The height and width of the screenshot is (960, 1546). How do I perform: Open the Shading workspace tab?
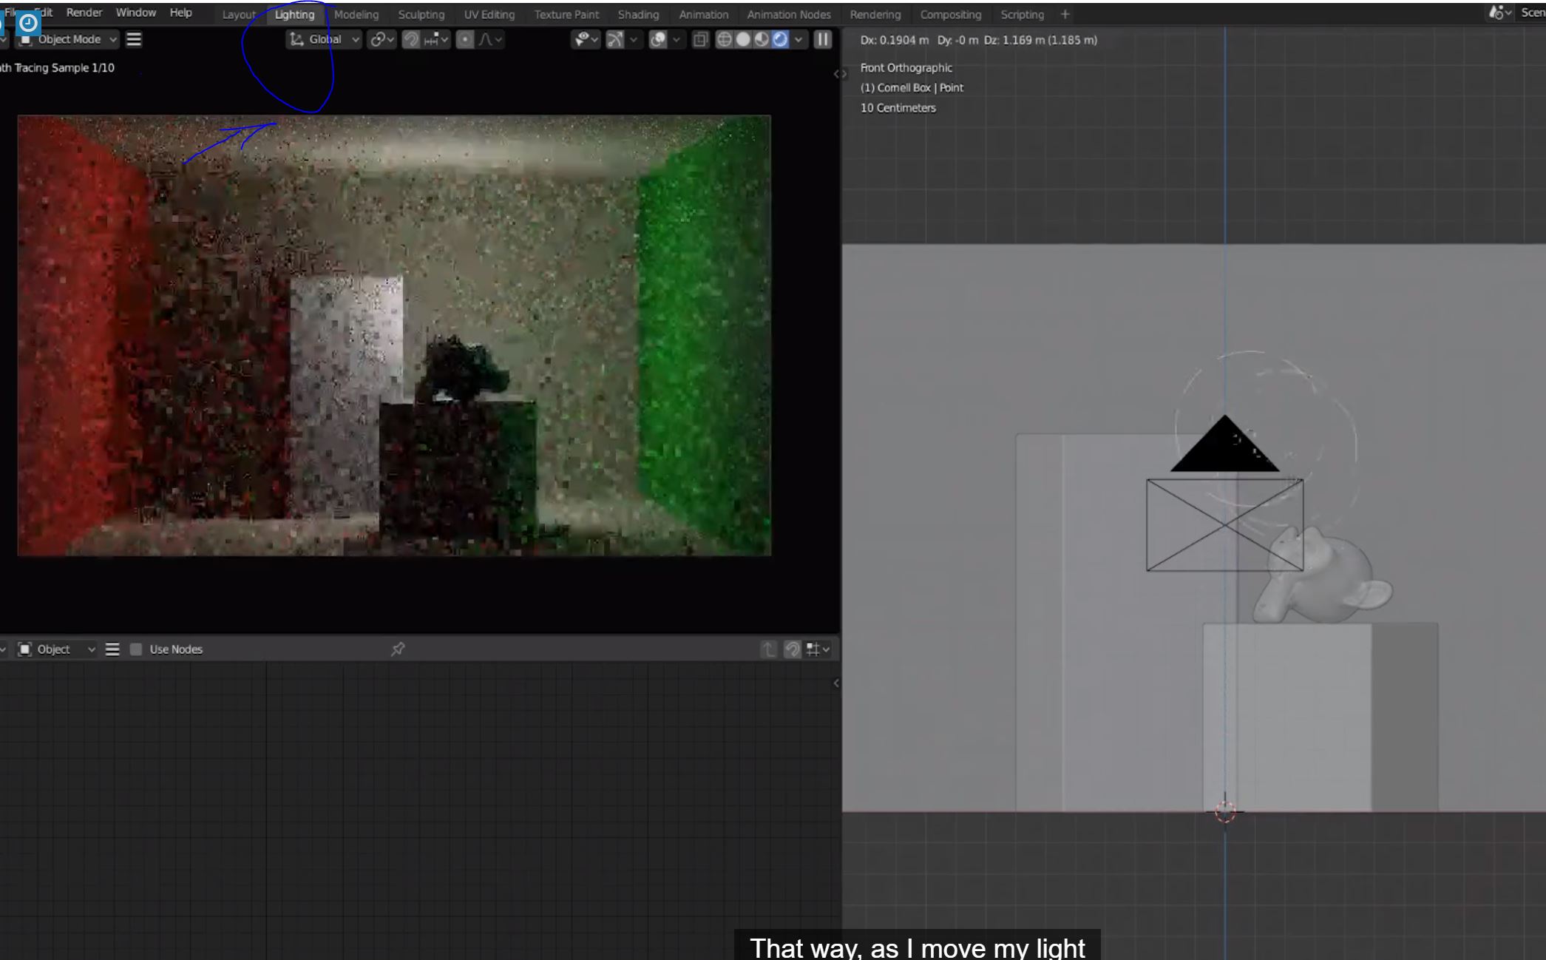tap(638, 15)
